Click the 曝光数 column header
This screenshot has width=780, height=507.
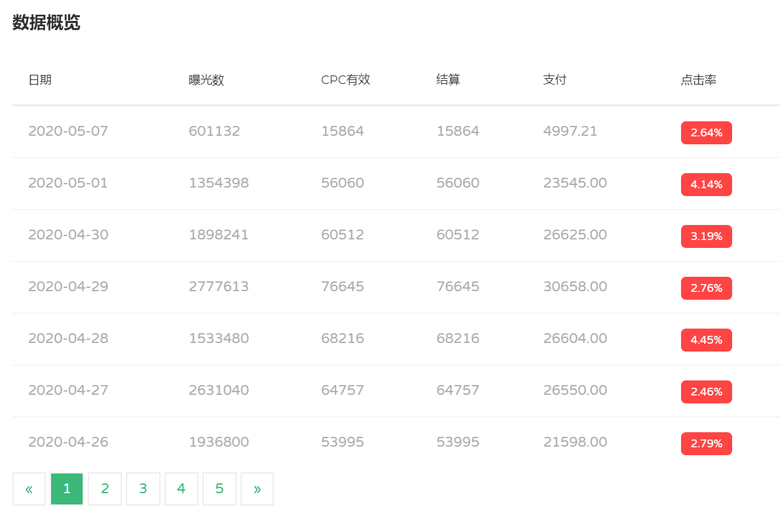(206, 80)
